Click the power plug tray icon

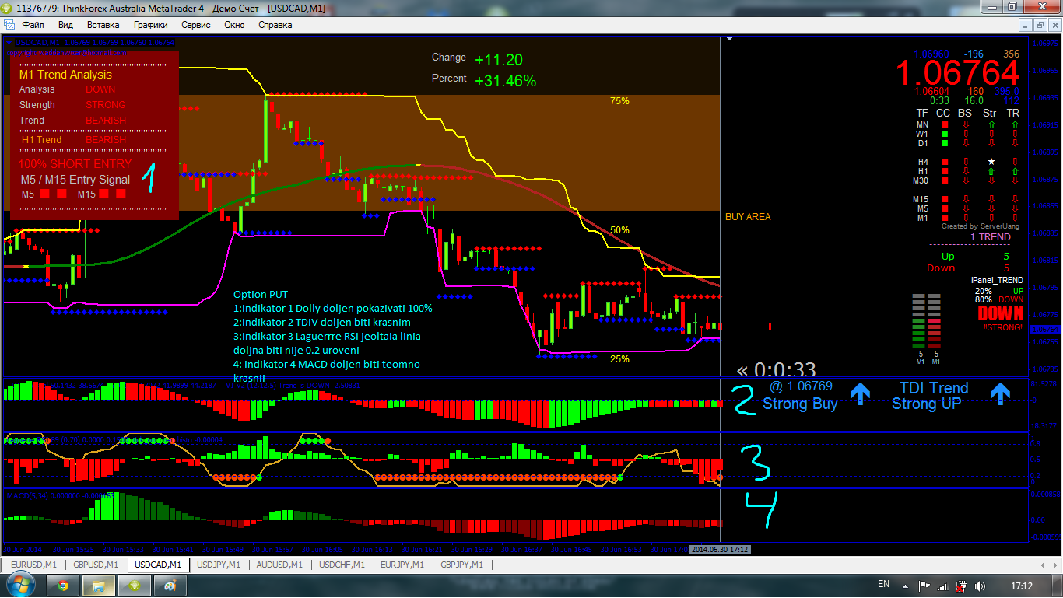click(962, 586)
